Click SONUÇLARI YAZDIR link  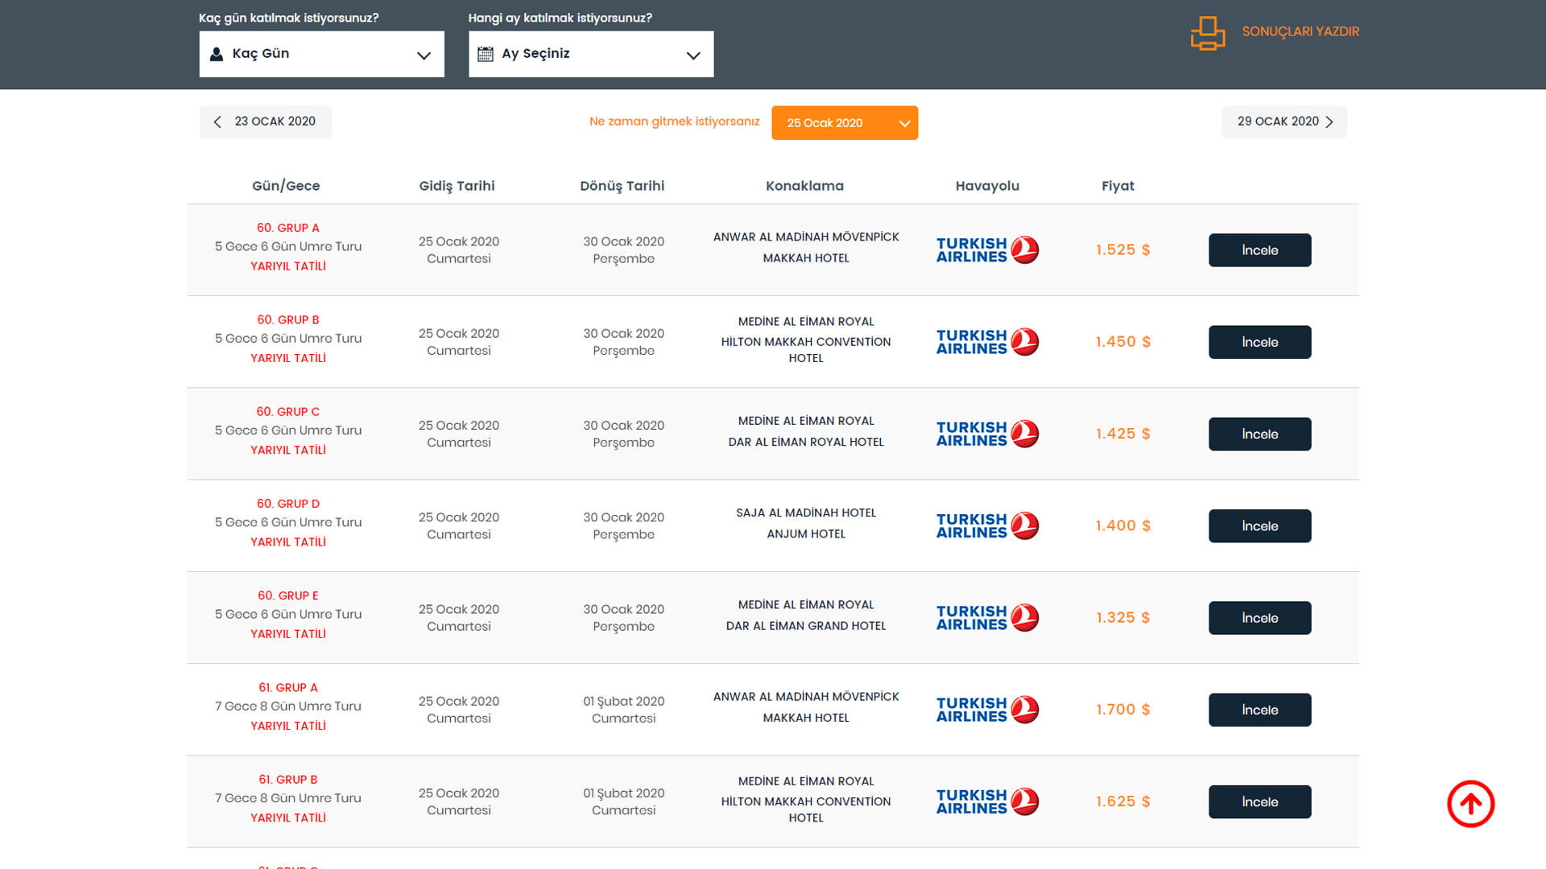[1300, 31]
